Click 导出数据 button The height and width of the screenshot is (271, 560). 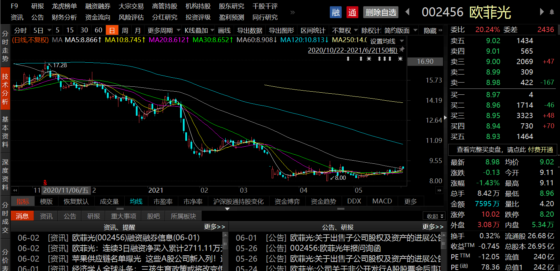click(x=250, y=30)
